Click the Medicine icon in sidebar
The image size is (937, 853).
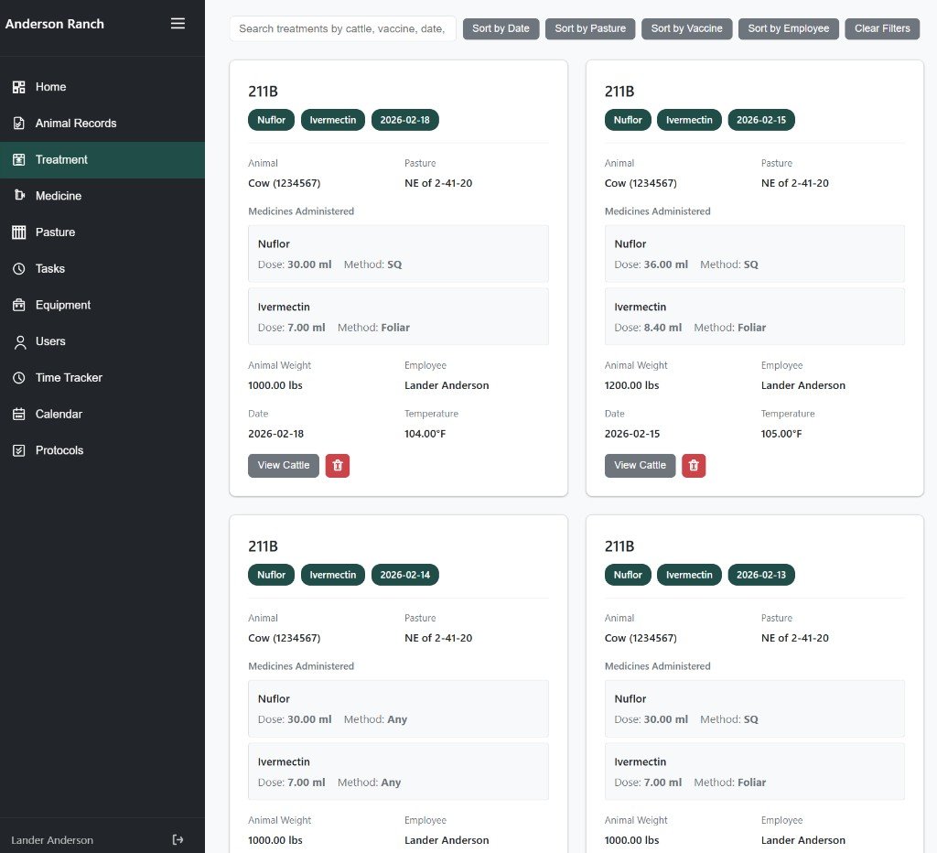(18, 196)
